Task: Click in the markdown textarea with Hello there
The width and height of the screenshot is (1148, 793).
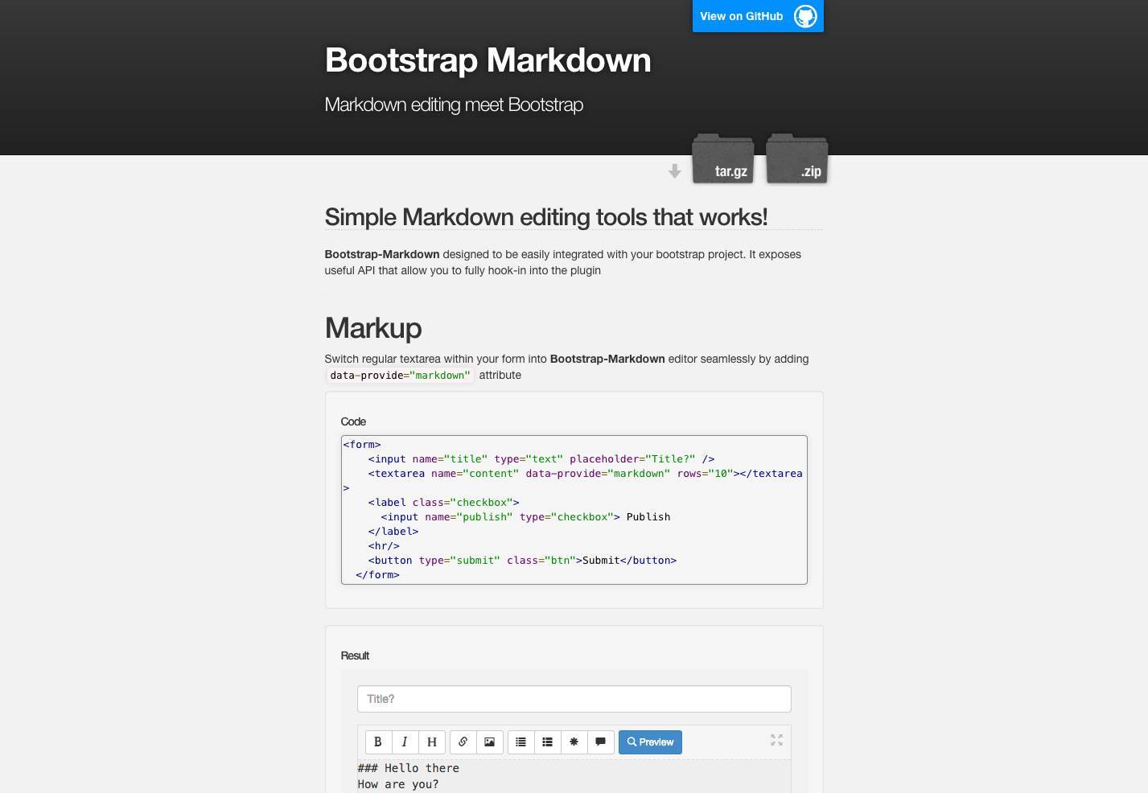Action: [574, 776]
